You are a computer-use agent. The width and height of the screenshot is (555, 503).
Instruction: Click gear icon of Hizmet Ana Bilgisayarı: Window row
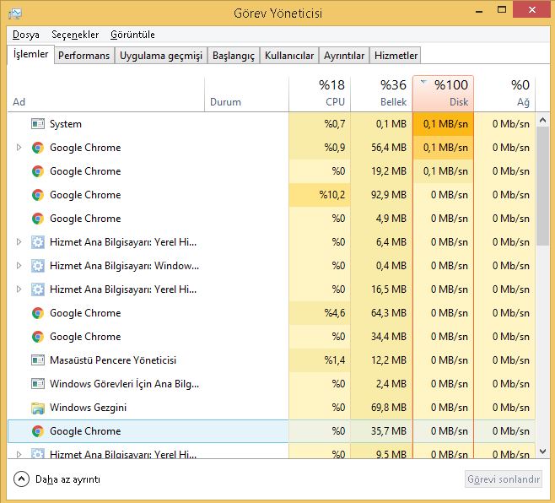pyautogui.click(x=37, y=266)
